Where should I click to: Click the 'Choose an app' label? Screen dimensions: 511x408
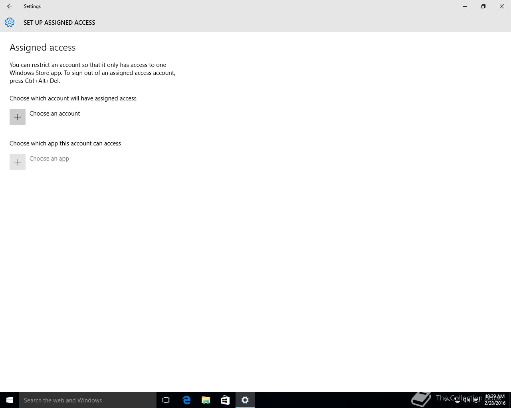point(49,159)
